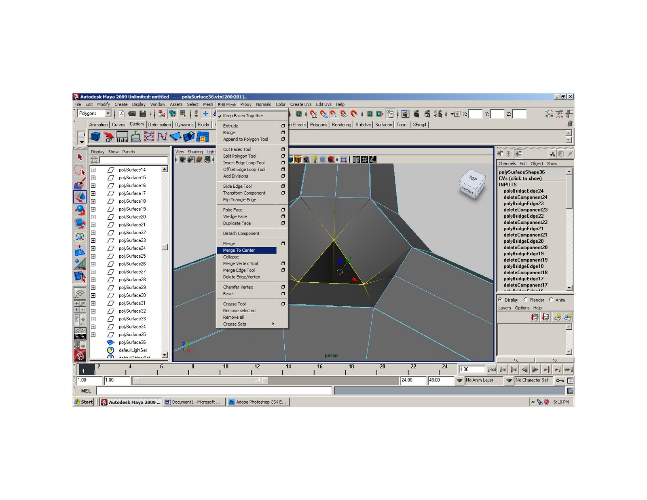647x500 pixels.
Task: Click the viewport ViewCube
Action: click(472, 184)
